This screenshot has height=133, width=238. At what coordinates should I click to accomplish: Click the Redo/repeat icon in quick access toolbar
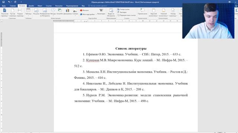point(15,2)
